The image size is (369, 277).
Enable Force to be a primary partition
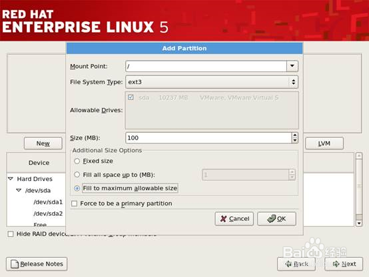[x=75, y=204]
